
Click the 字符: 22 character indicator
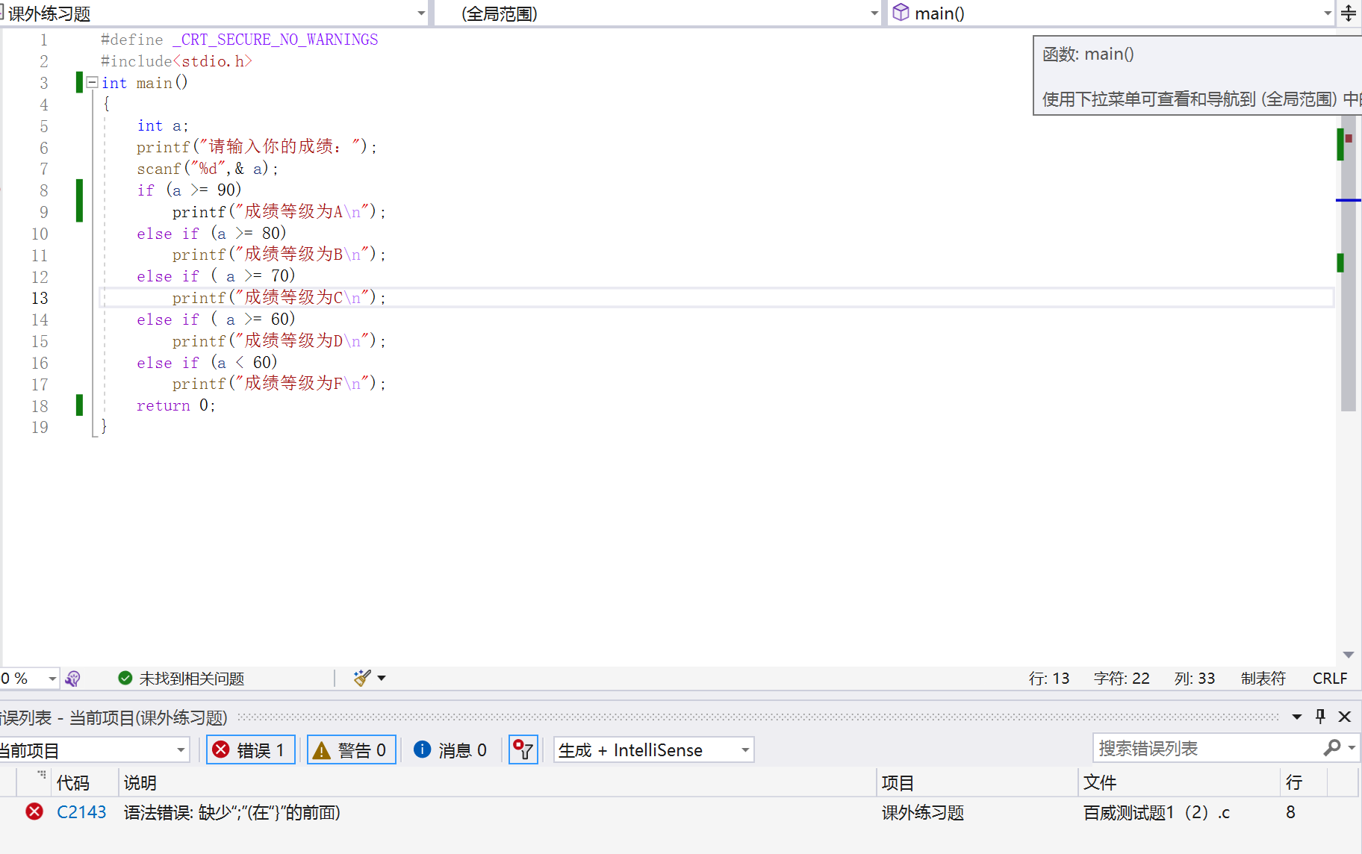(1121, 678)
